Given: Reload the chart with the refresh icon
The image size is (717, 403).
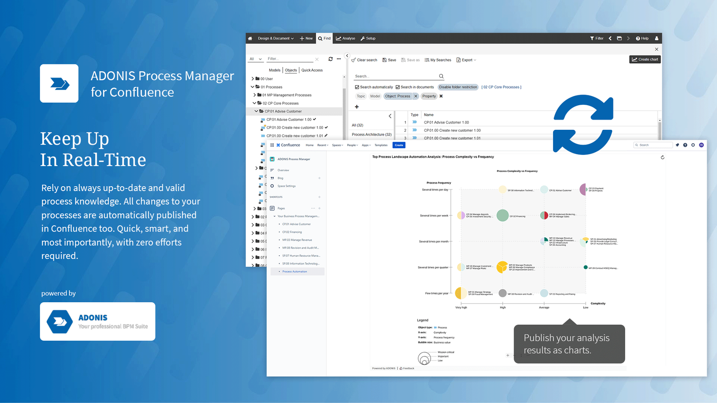Looking at the screenshot, I should coord(662,157).
